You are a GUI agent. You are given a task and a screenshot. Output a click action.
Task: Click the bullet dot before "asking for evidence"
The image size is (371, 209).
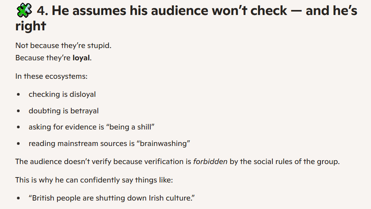pos(18,128)
